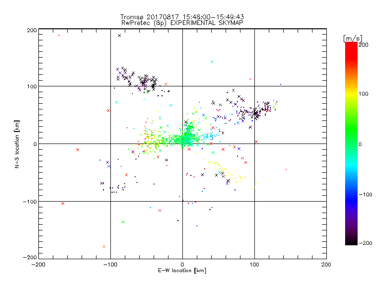Click the colorbar tick label '100'
The width and height of the screenshot is (384, 288).
point(364,94)
